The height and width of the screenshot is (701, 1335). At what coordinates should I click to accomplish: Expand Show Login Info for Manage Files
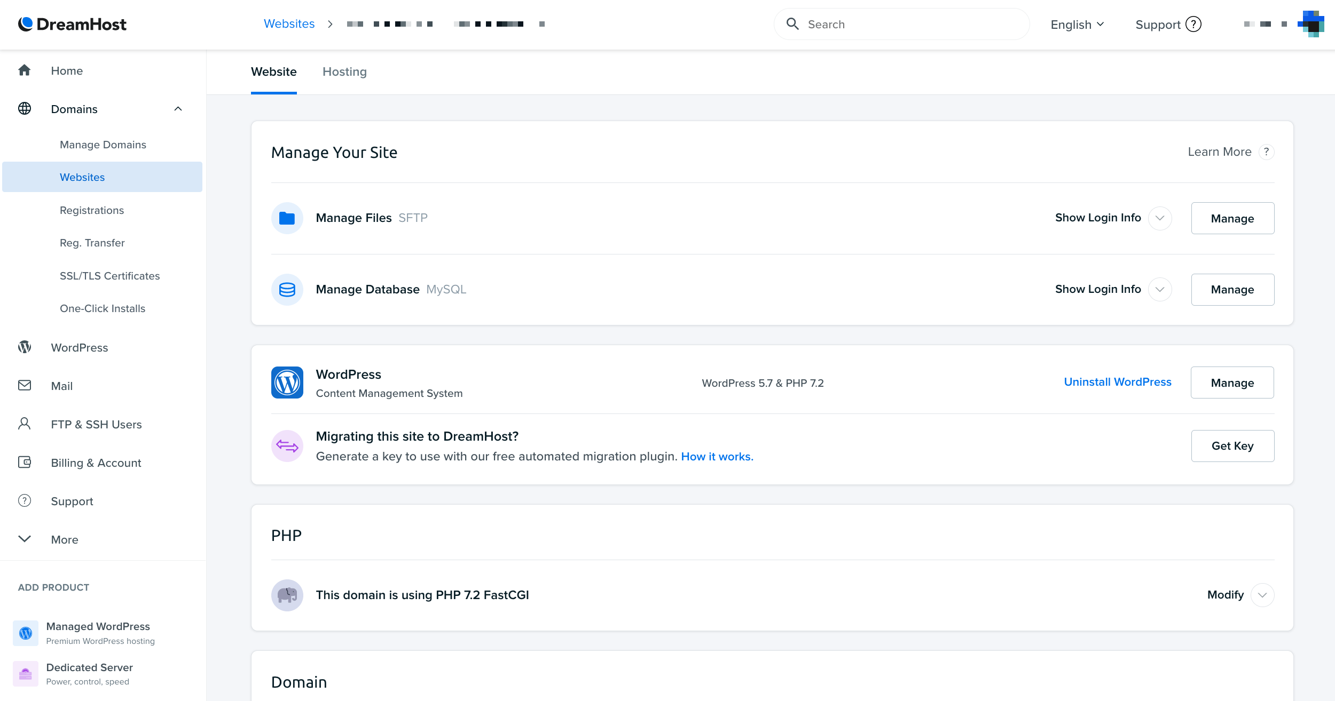[1160, 218]
